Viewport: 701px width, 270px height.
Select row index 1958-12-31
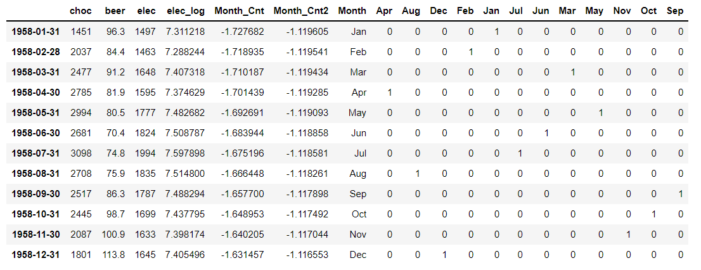pos(35,255)
